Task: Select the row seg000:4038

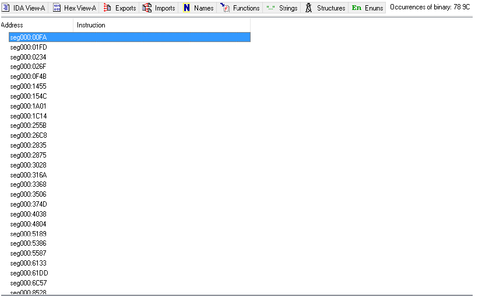Action: point(129,214)
